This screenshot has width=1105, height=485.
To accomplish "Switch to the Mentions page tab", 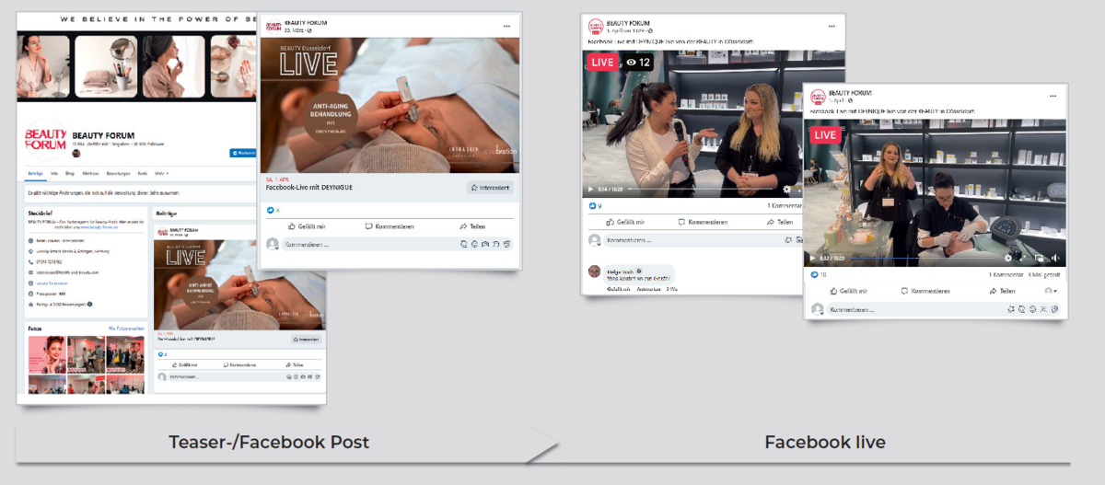I will point(90,173).
